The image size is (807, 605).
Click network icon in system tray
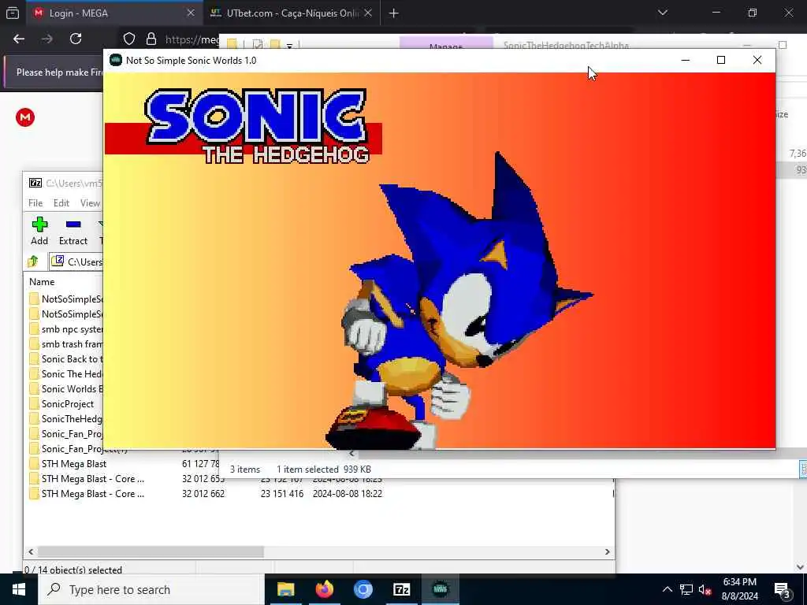tap(686, 589)
